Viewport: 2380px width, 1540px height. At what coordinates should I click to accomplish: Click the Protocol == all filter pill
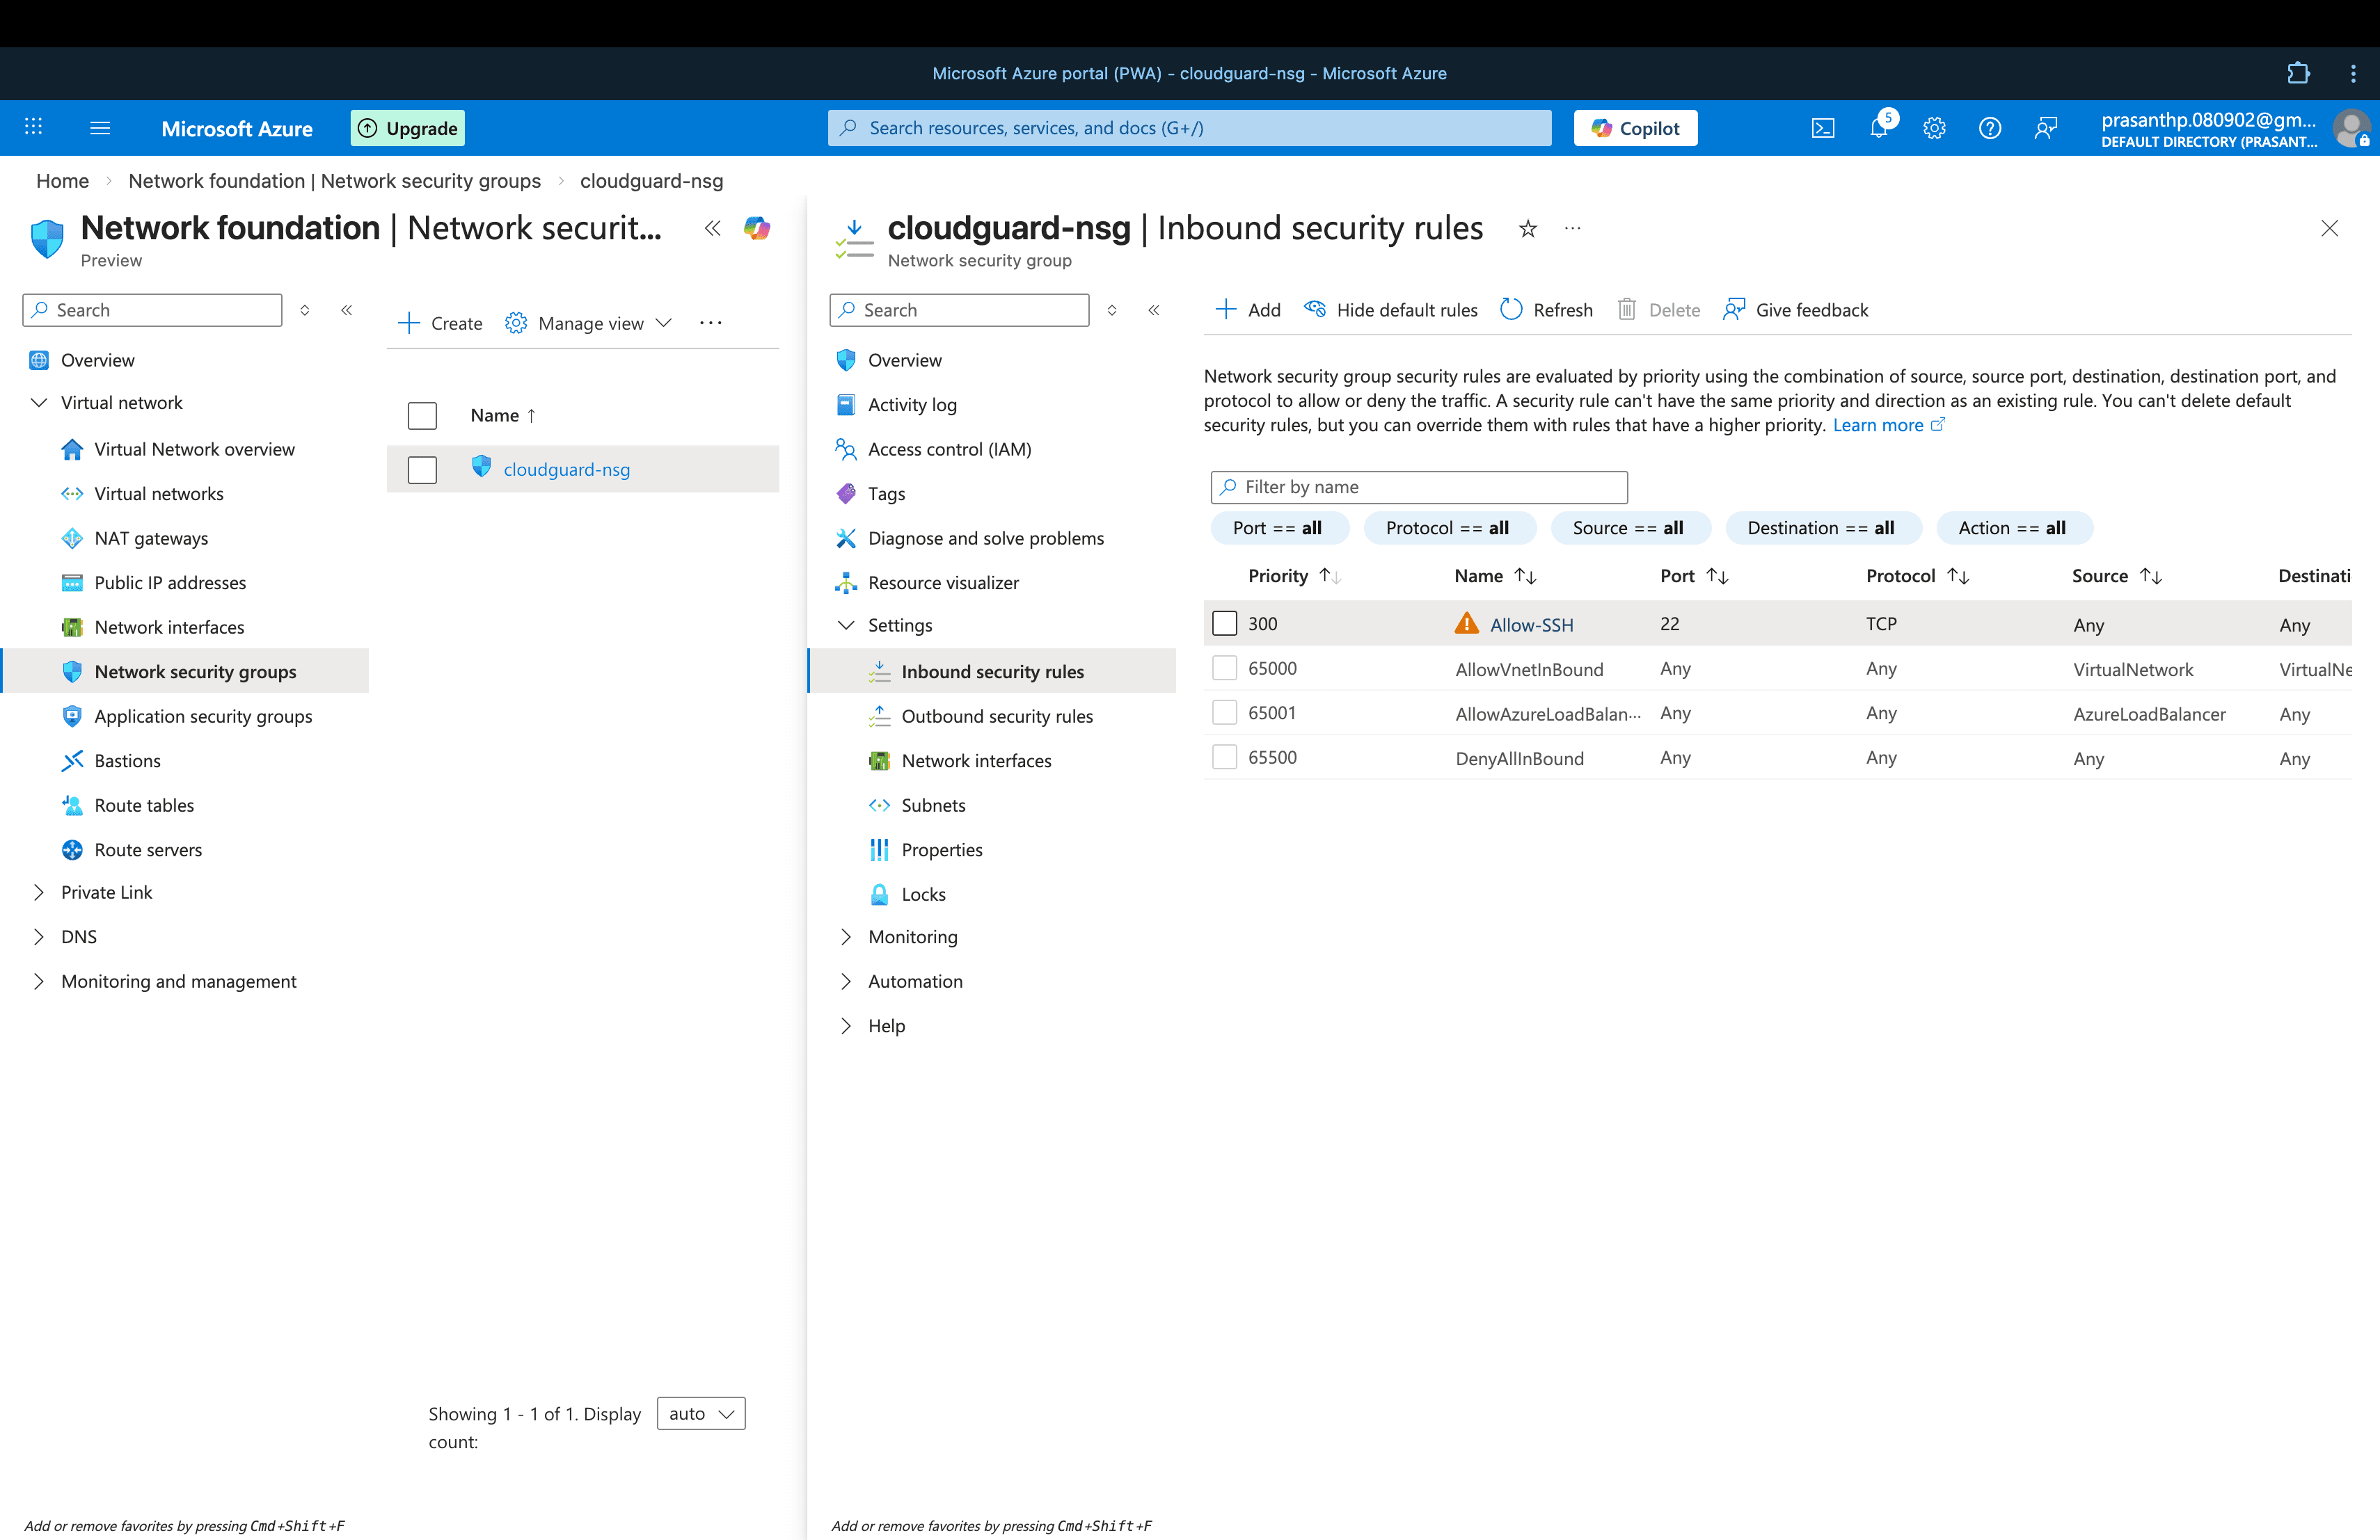point(1447,528)
